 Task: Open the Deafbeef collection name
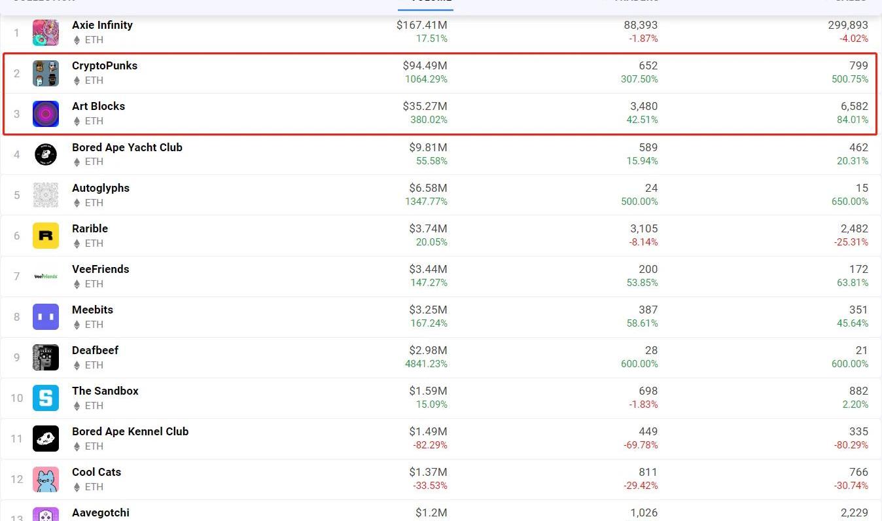pos(95,350)
